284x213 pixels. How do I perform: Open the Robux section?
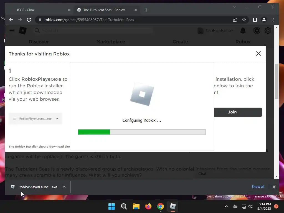[x=243, y=42]
